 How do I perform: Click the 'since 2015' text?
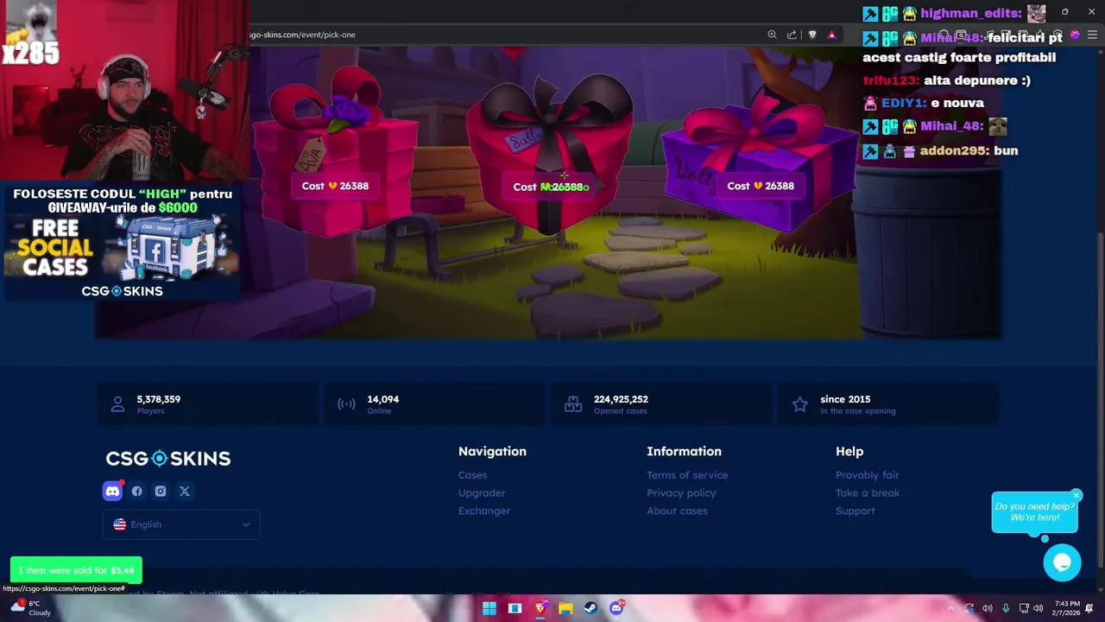pos(845,399)
